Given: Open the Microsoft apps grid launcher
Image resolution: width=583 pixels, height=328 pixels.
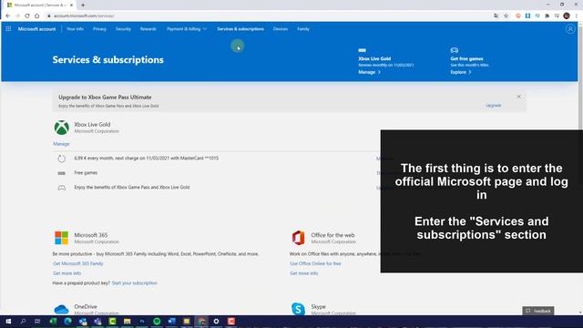Looking at the screenshot, I should [x=8, y=28].
